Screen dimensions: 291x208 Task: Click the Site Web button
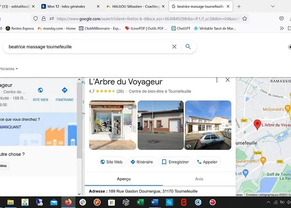tap(111, 162)
